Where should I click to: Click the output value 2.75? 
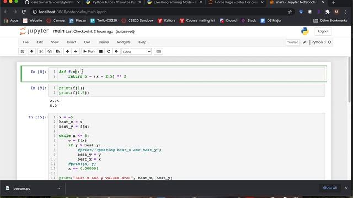[55, 101]
